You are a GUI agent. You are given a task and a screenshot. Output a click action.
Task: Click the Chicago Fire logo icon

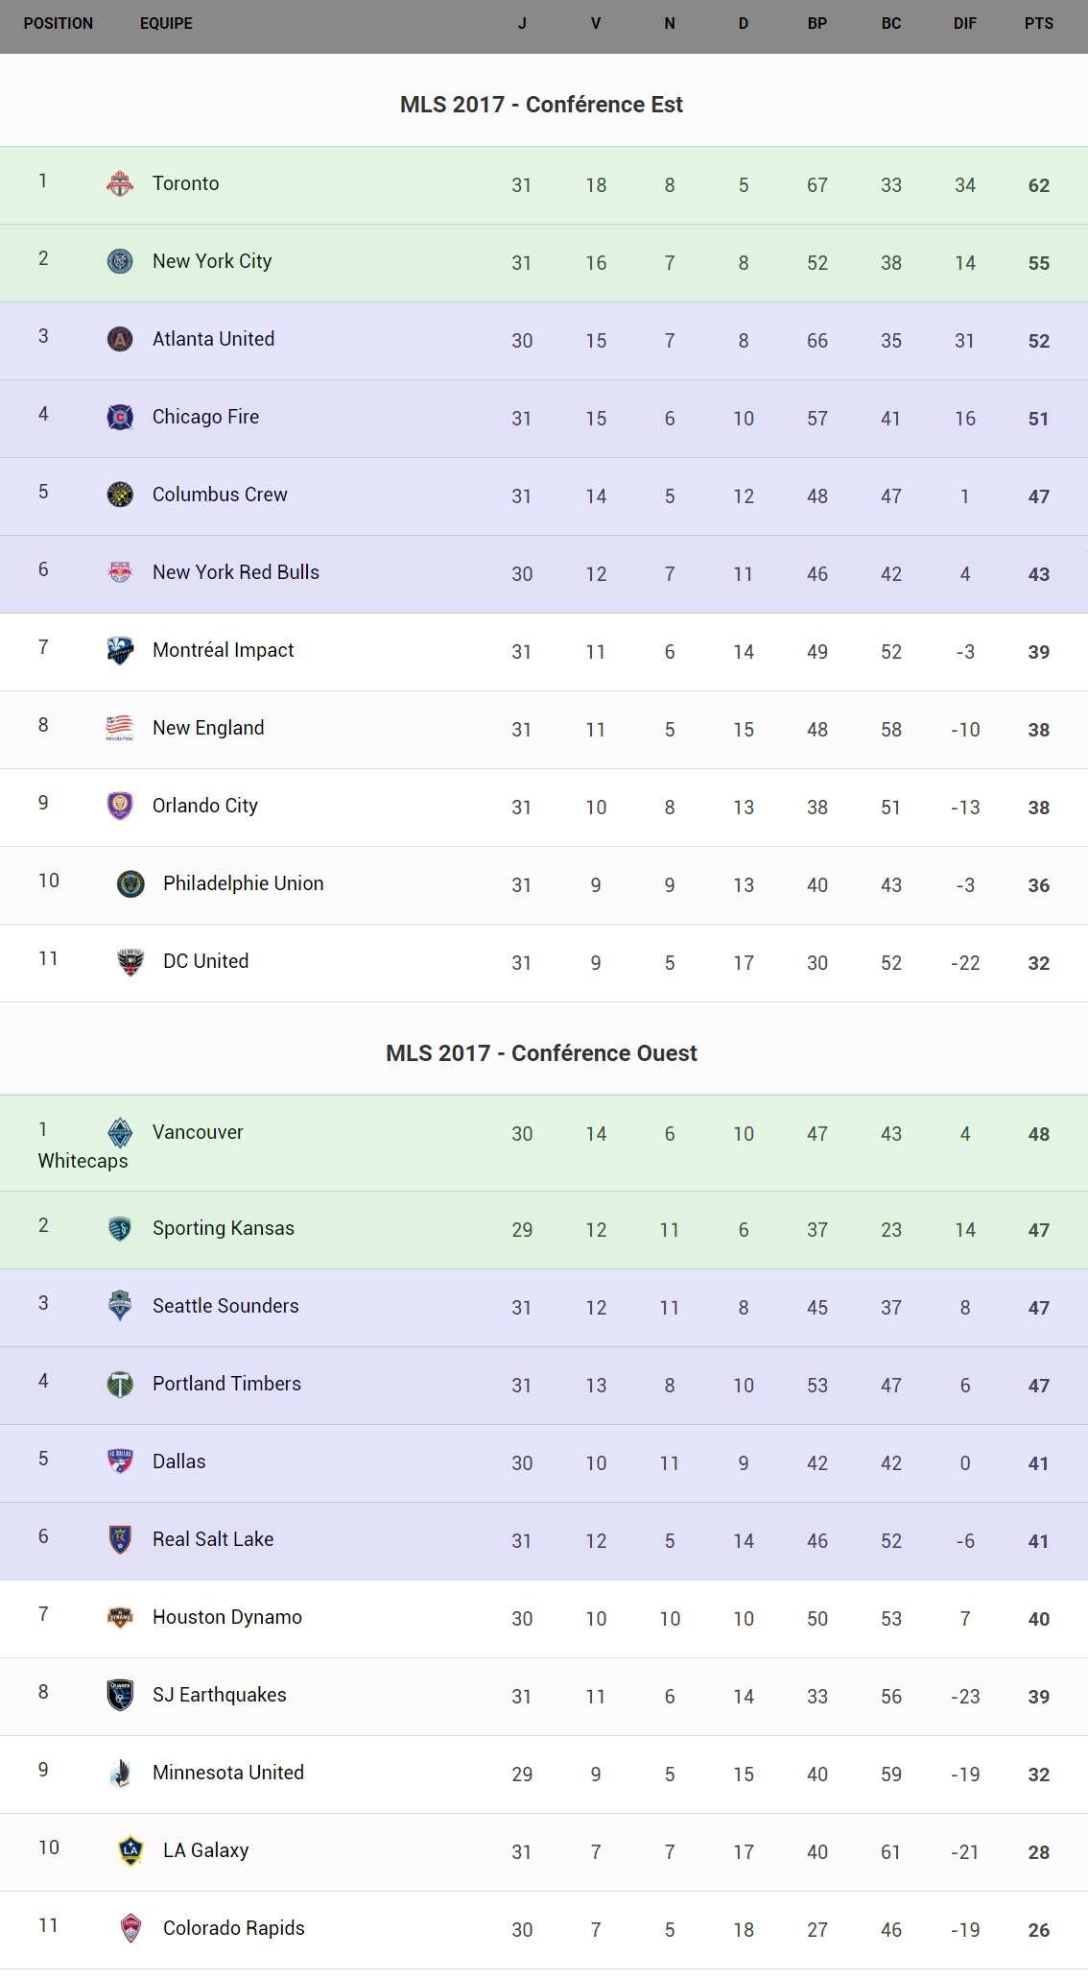point(120,417)
